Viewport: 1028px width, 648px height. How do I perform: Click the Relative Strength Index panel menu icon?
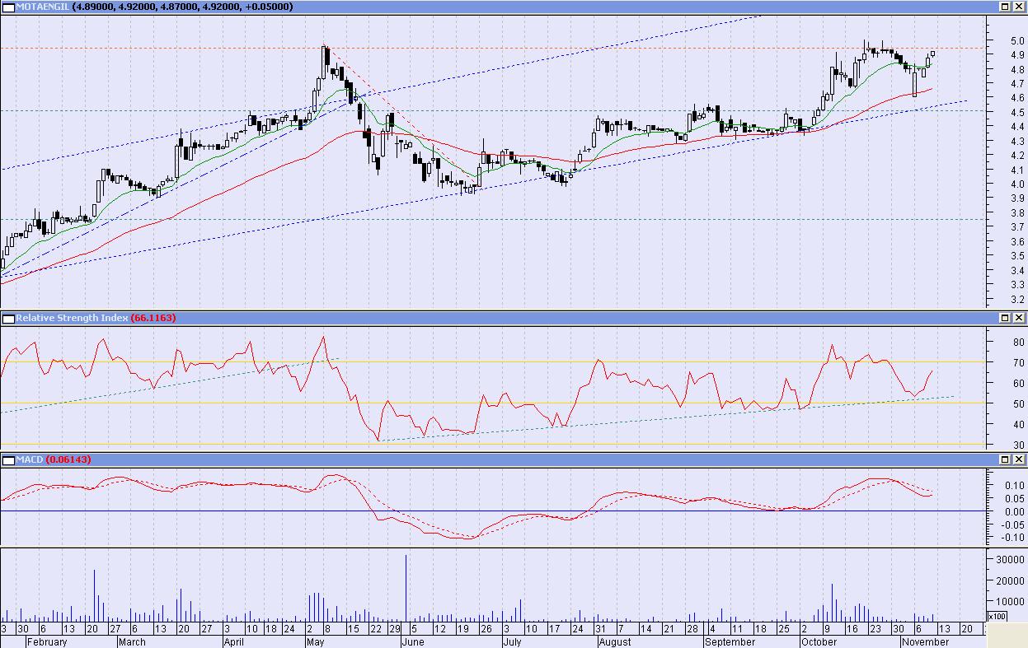coord(7,318)
